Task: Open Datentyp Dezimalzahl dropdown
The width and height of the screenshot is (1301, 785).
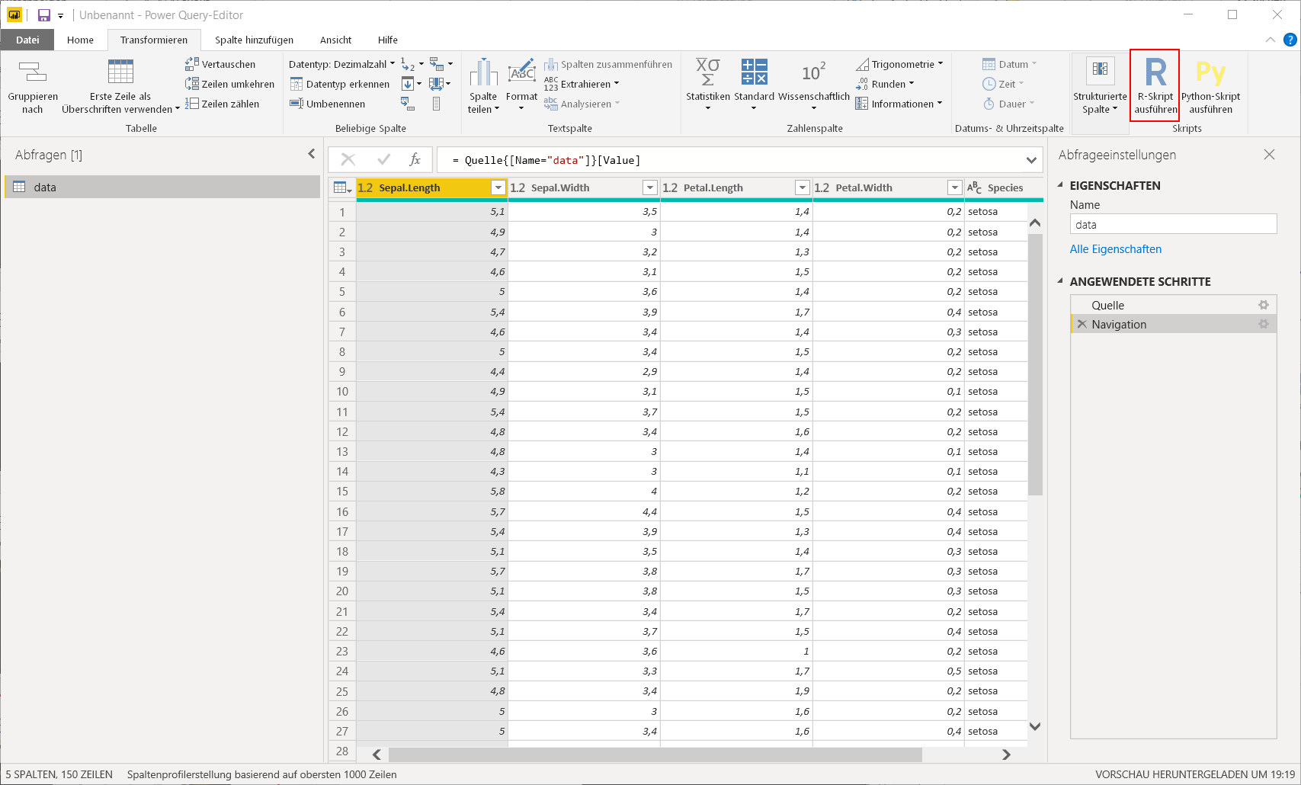Action: coord(342,64)
